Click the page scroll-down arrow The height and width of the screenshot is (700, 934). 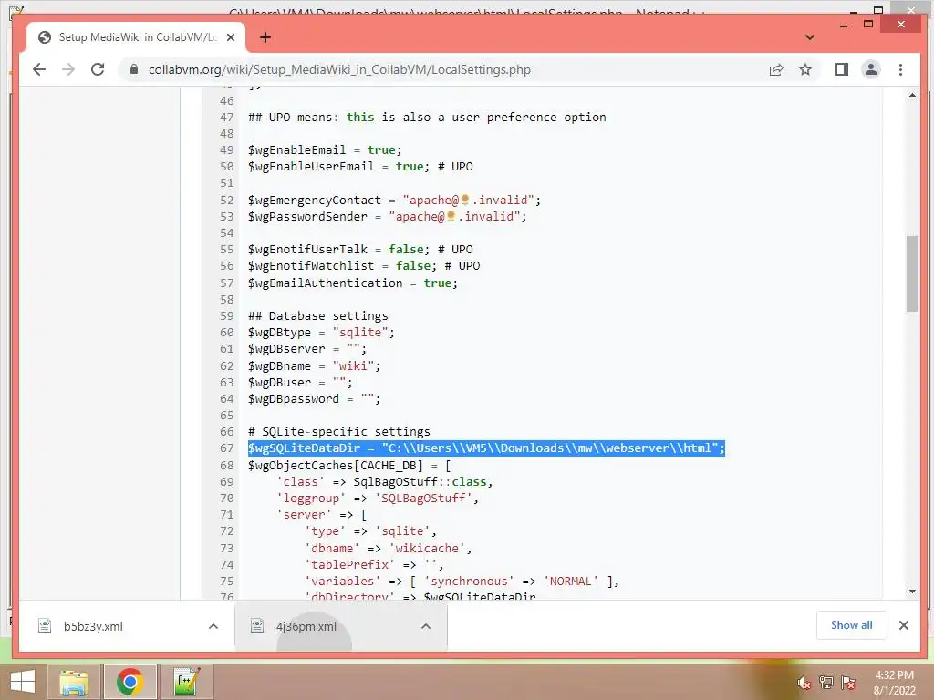[912, 592]
